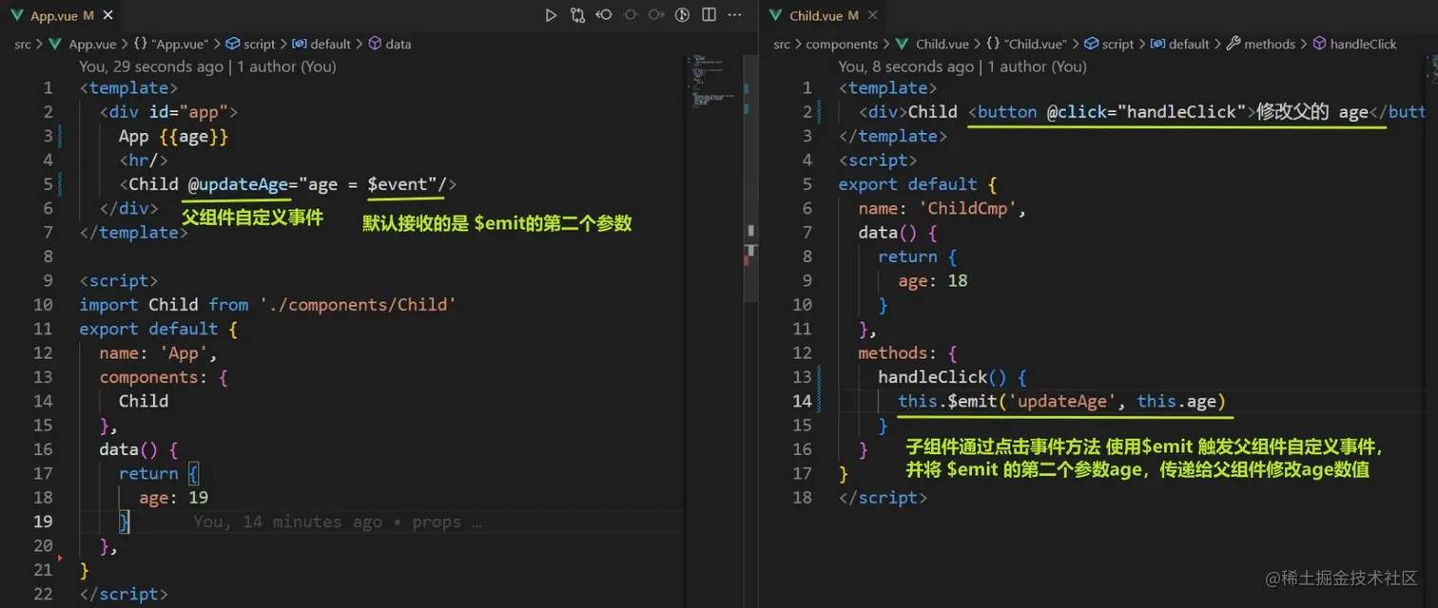
Task: Click 'methods: {' in Child.vue
Action: [907, 352]
